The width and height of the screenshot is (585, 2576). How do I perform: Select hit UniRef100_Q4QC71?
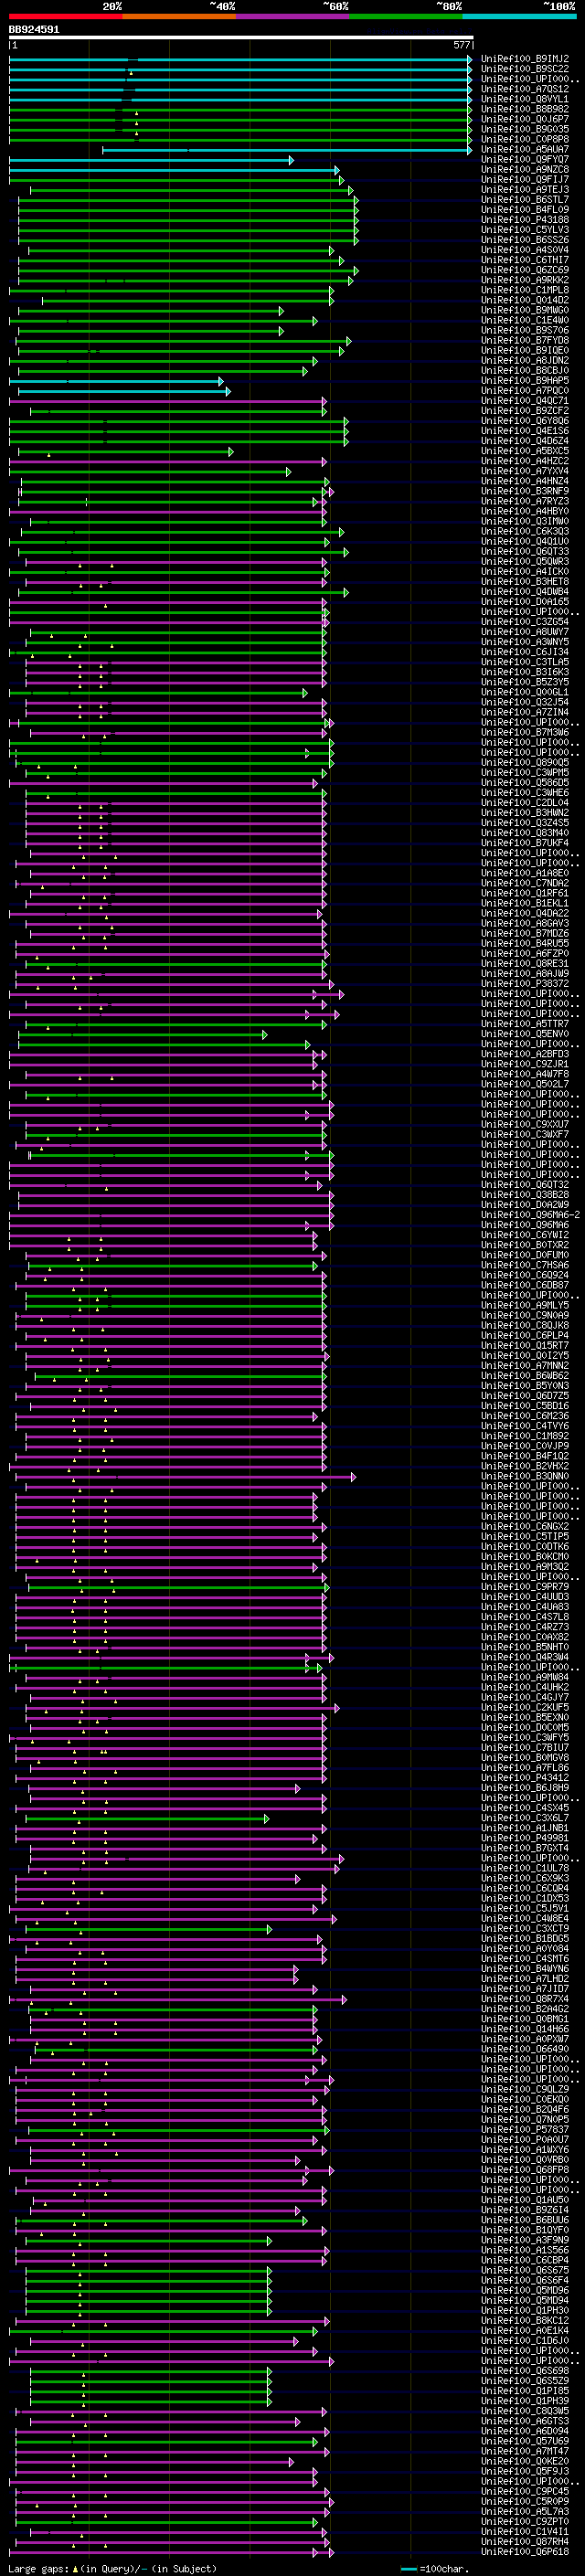[525, 400]
